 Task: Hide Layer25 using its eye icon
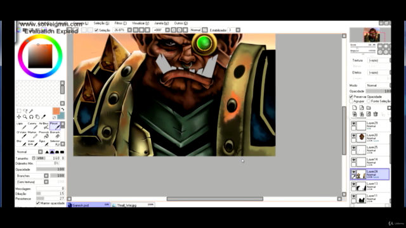click(353, 148)
